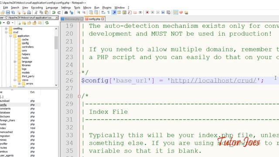Select the libraries folder in tree

26,65
